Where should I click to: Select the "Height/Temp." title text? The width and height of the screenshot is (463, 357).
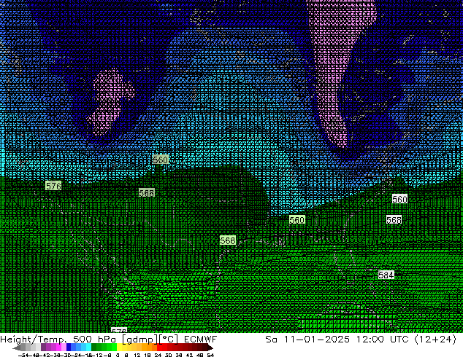33,339
